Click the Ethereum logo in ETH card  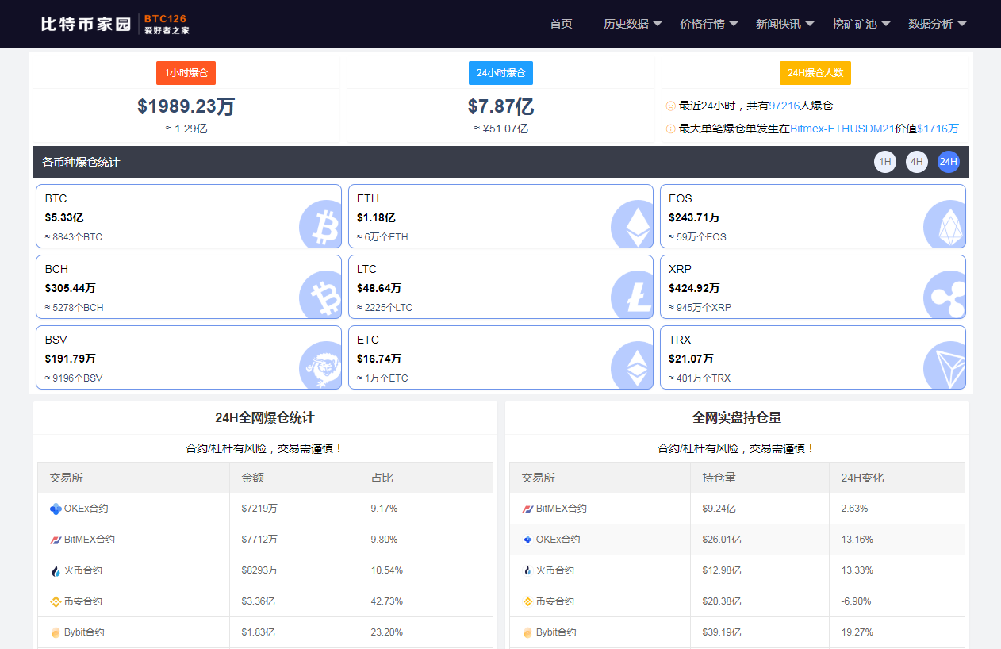[x=632, y=225]
